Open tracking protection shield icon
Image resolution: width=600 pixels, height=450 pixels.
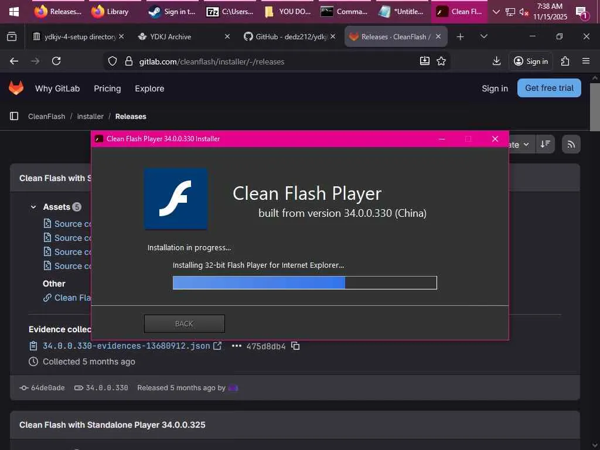112,61
